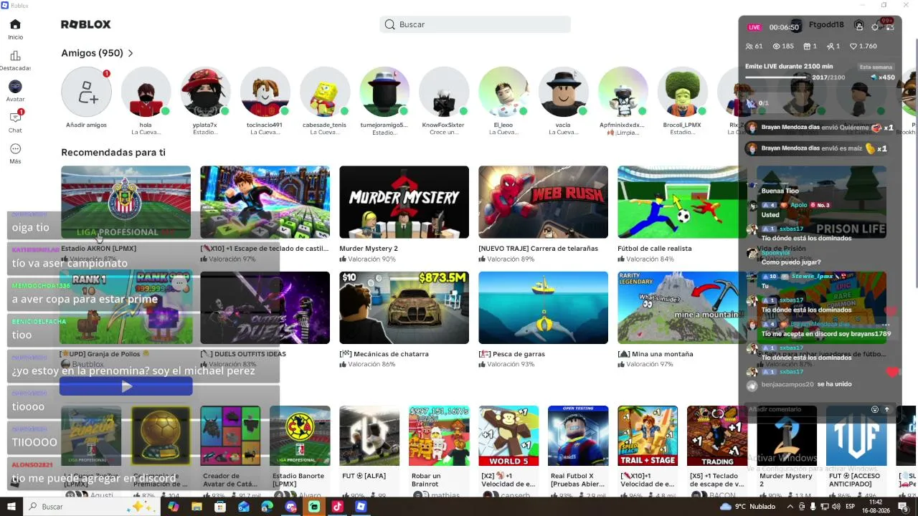Screen dimensions: 918x516
Task: Open the Inicio home icon in sidebar
Action: tap(15, 24)
